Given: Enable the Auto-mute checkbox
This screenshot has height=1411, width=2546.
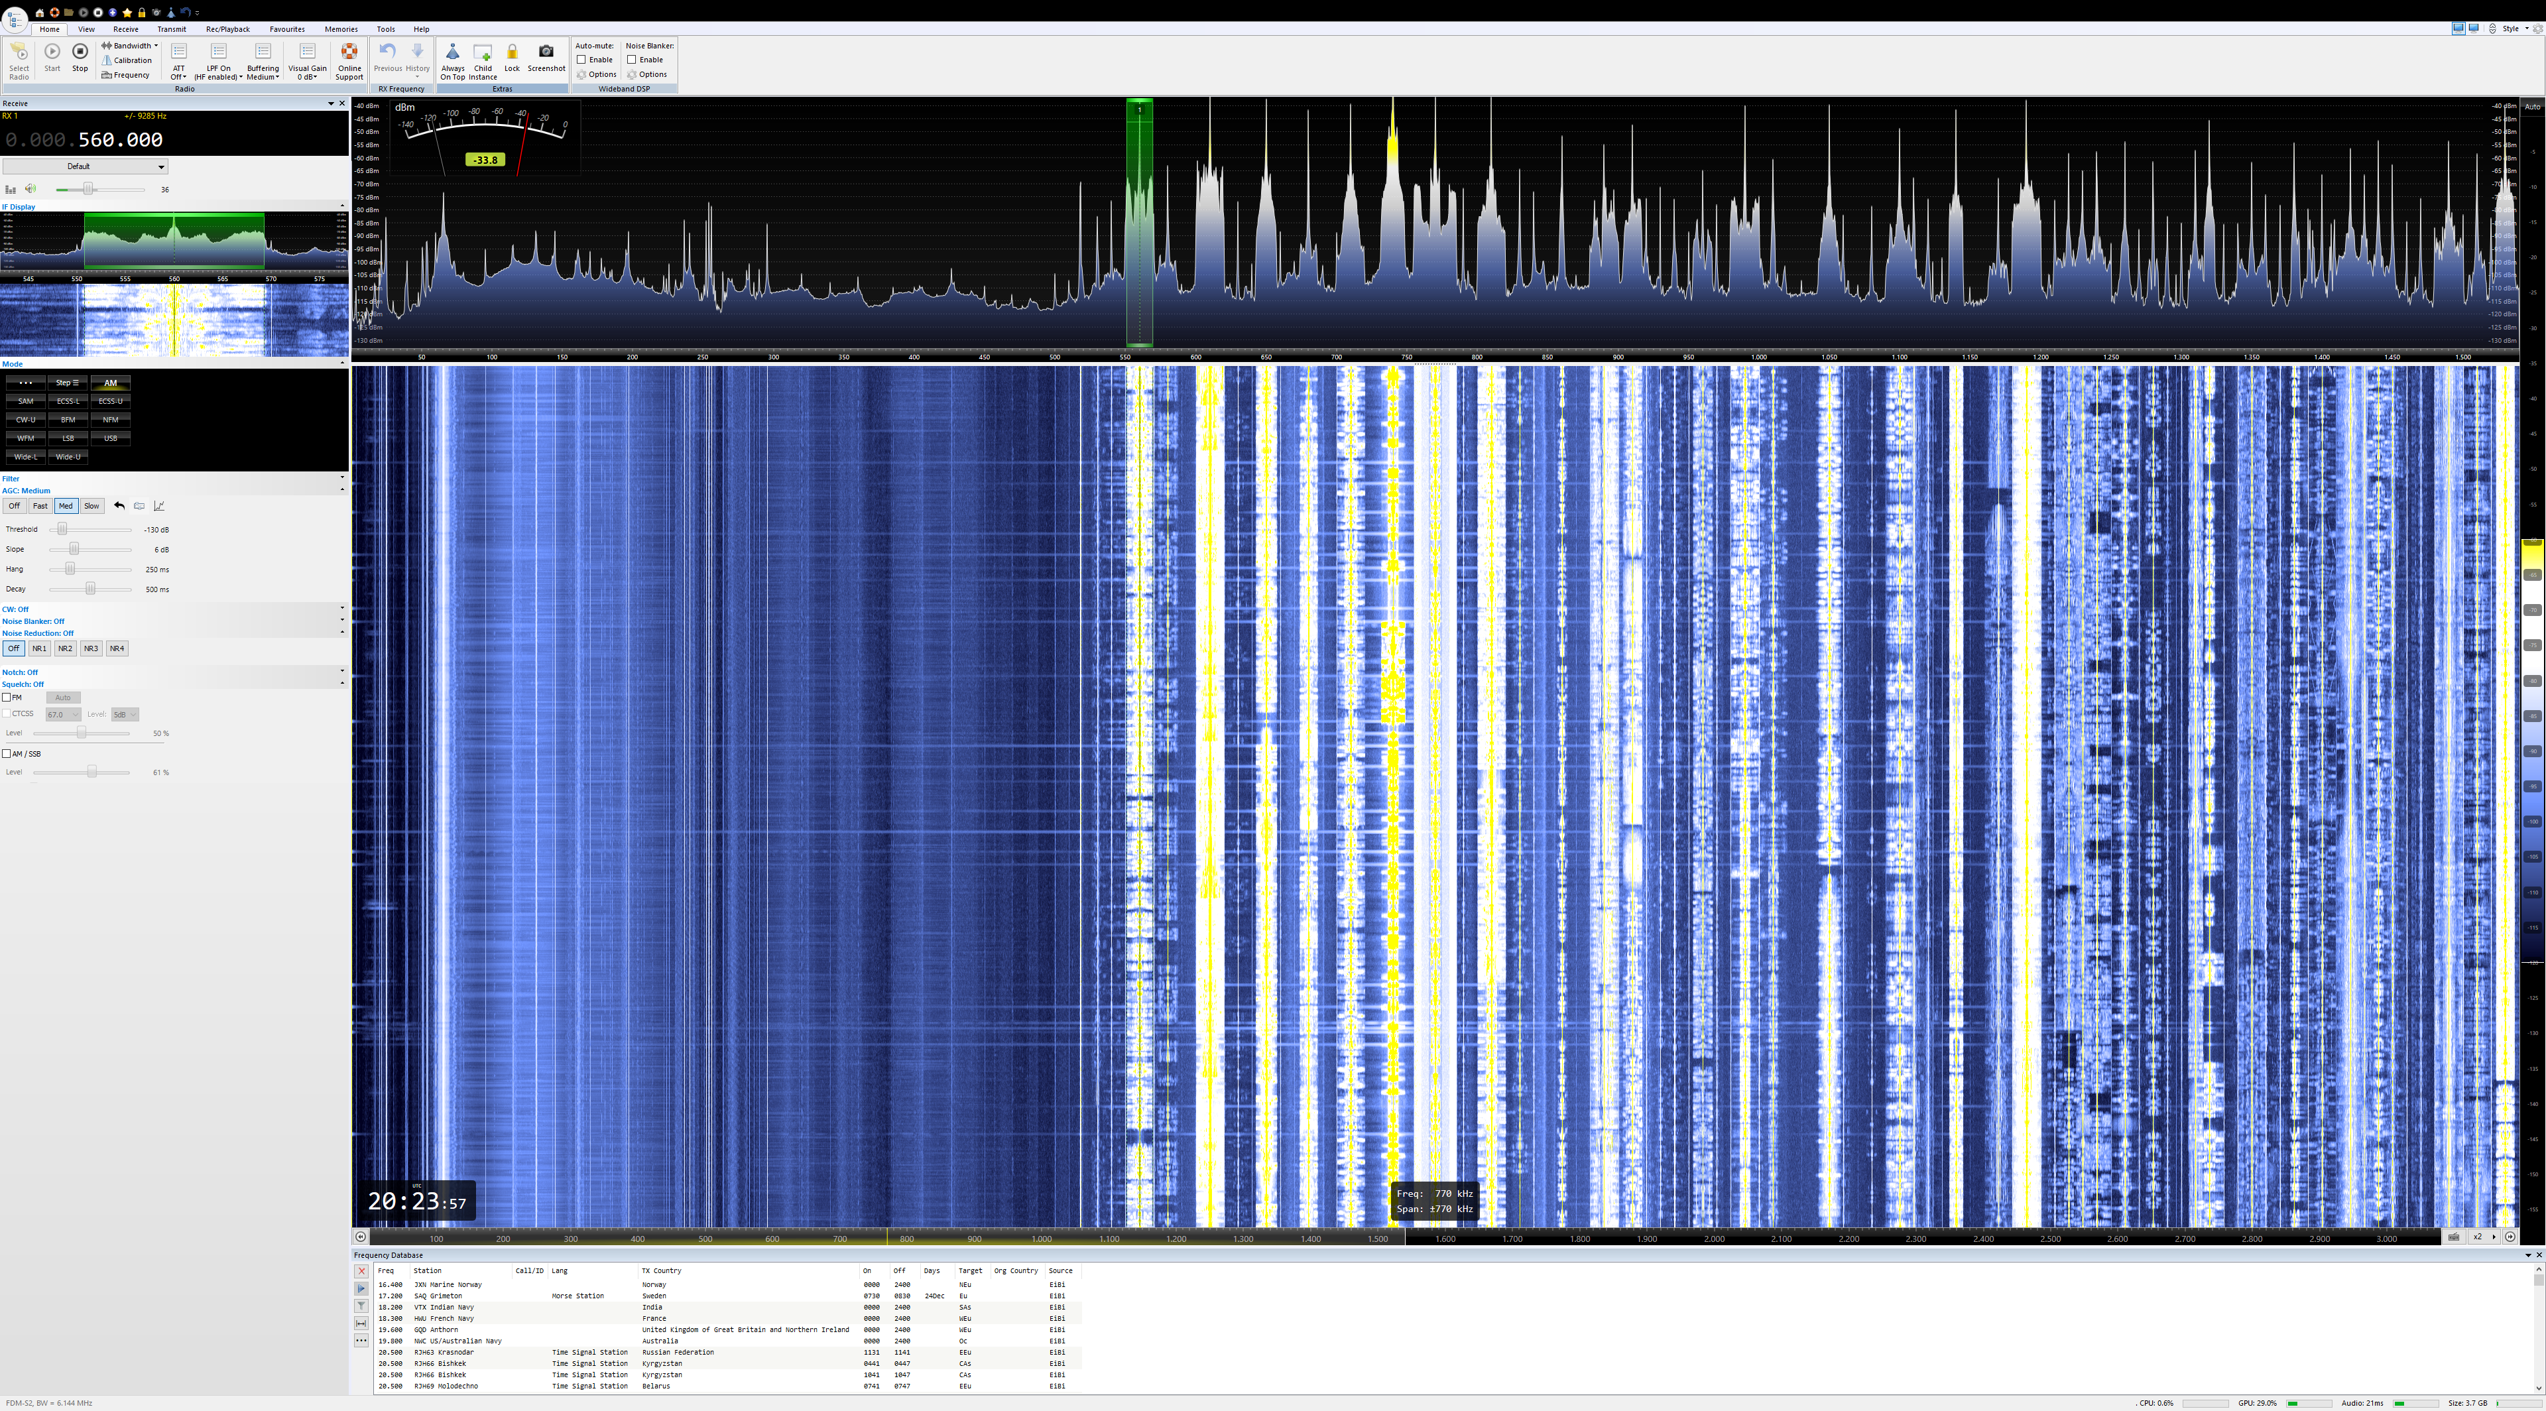Looking at the screenshot, I should click(582, 59).
